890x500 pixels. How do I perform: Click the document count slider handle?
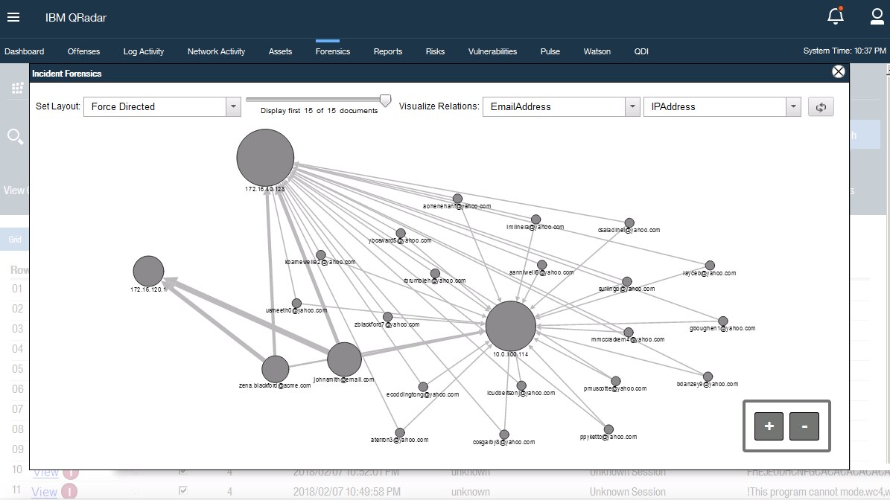385,101
